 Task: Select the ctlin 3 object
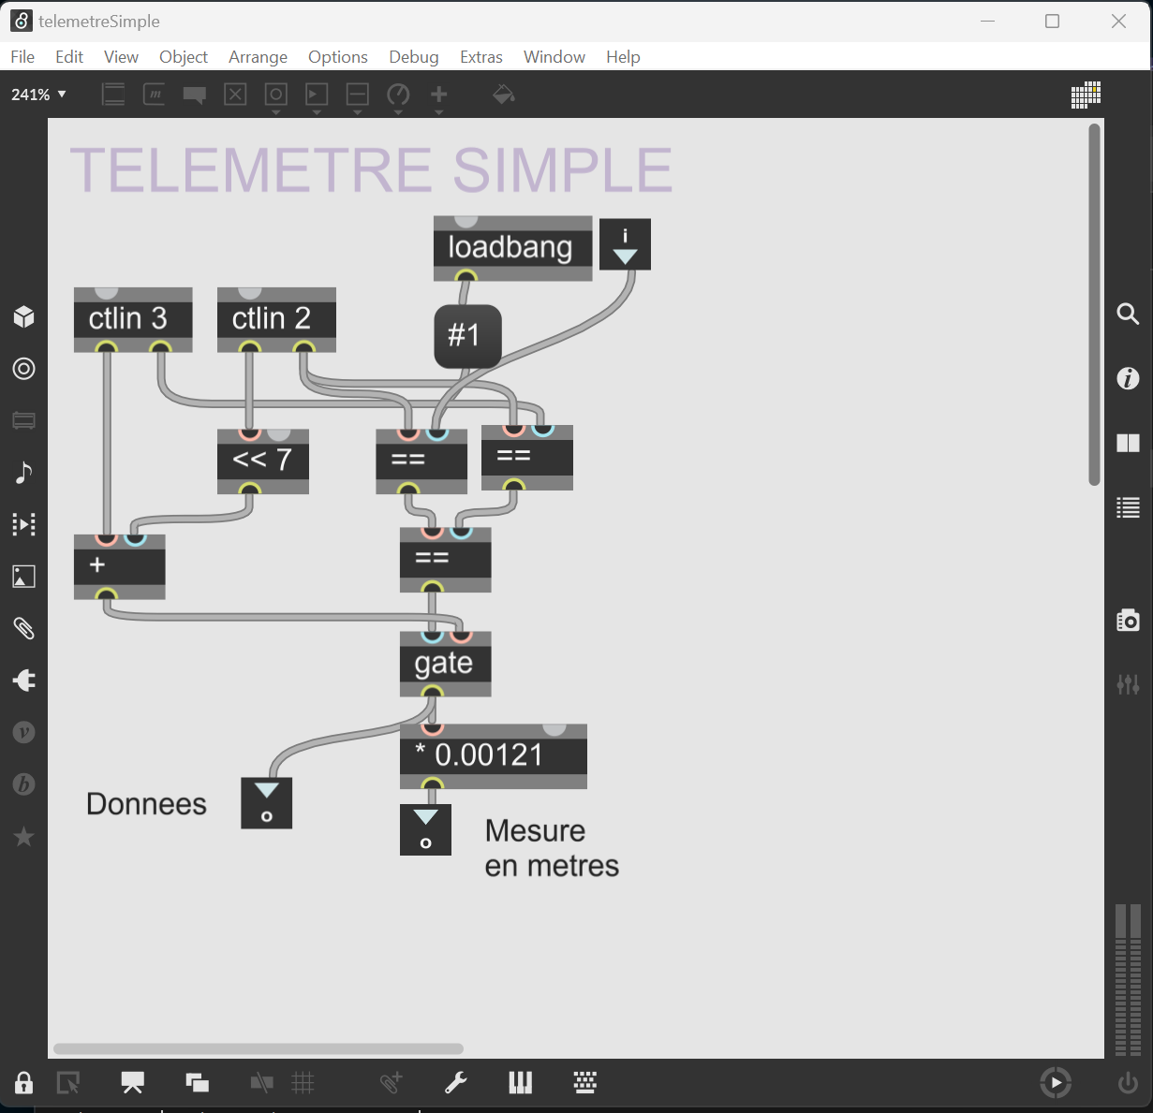point(133,320)
